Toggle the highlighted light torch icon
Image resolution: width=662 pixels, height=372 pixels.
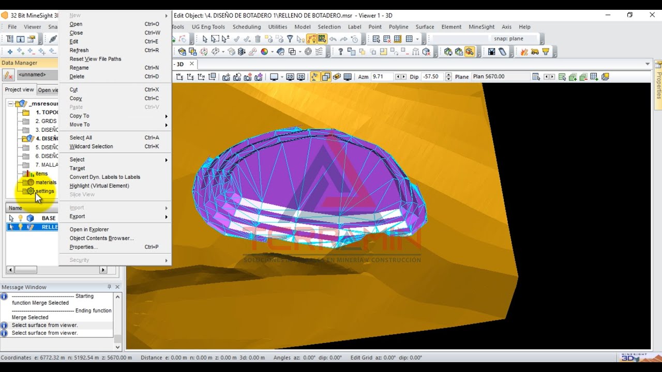(314, 76)
